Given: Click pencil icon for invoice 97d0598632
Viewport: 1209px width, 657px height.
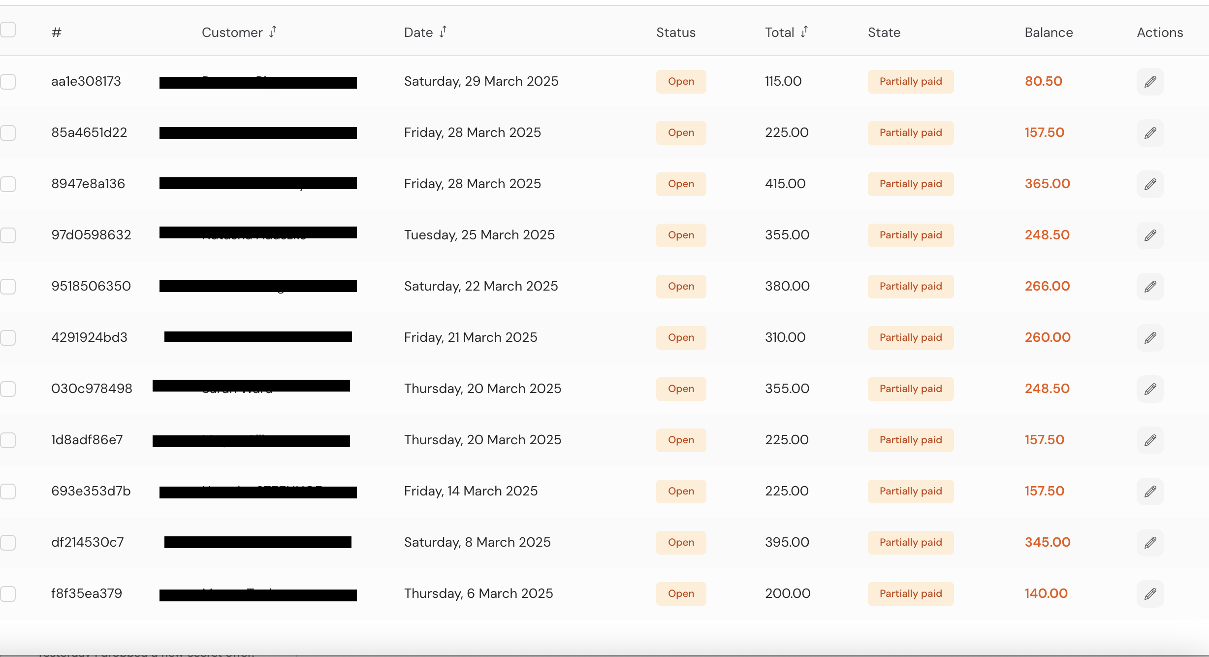Looking at the screenshot, I should tap(1150, 235).
